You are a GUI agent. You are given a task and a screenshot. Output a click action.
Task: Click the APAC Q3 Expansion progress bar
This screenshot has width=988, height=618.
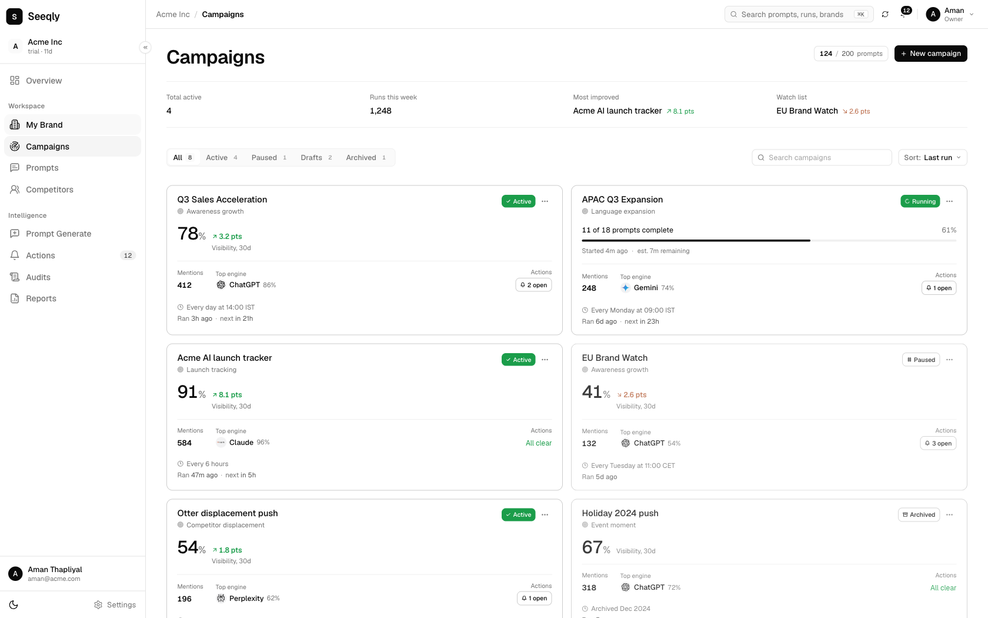tap(769, 240)
